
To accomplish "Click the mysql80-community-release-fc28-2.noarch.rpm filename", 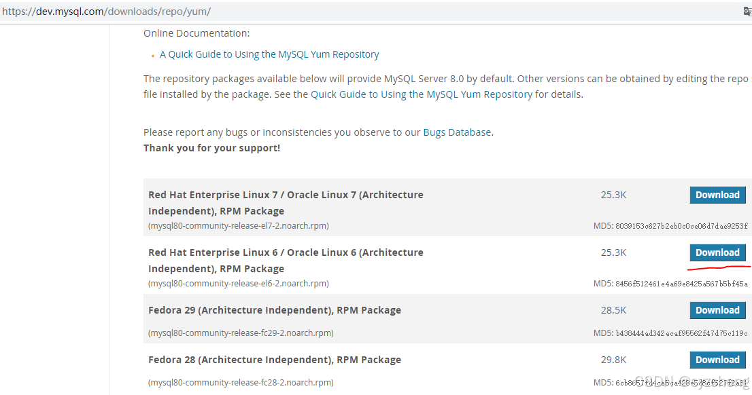I will click(x=241, y=382).
